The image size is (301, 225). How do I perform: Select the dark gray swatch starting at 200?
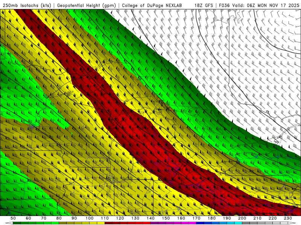point(246,223)
